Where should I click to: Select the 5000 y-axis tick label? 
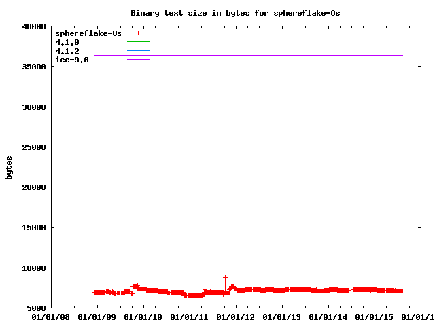(35, 308)
